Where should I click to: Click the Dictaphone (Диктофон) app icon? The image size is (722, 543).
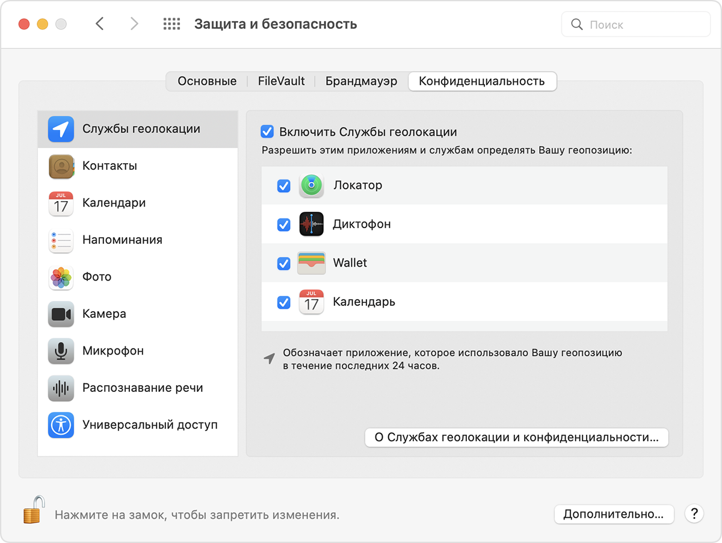pyautogui.click(x=311, y=224)
